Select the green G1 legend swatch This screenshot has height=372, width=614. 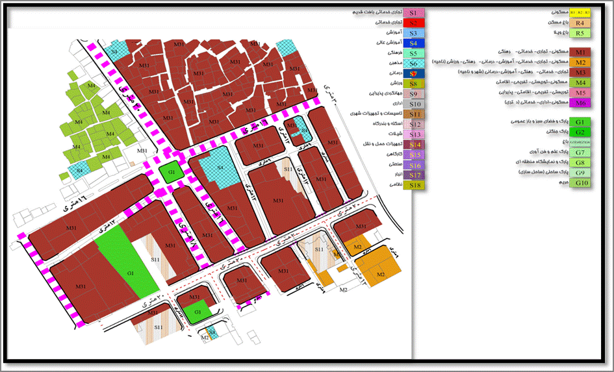580,122
